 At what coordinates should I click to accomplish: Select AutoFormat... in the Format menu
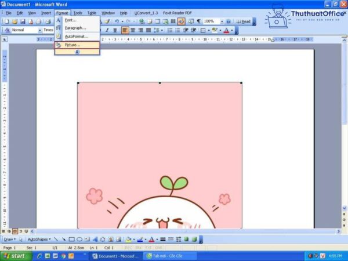(77, 37)
